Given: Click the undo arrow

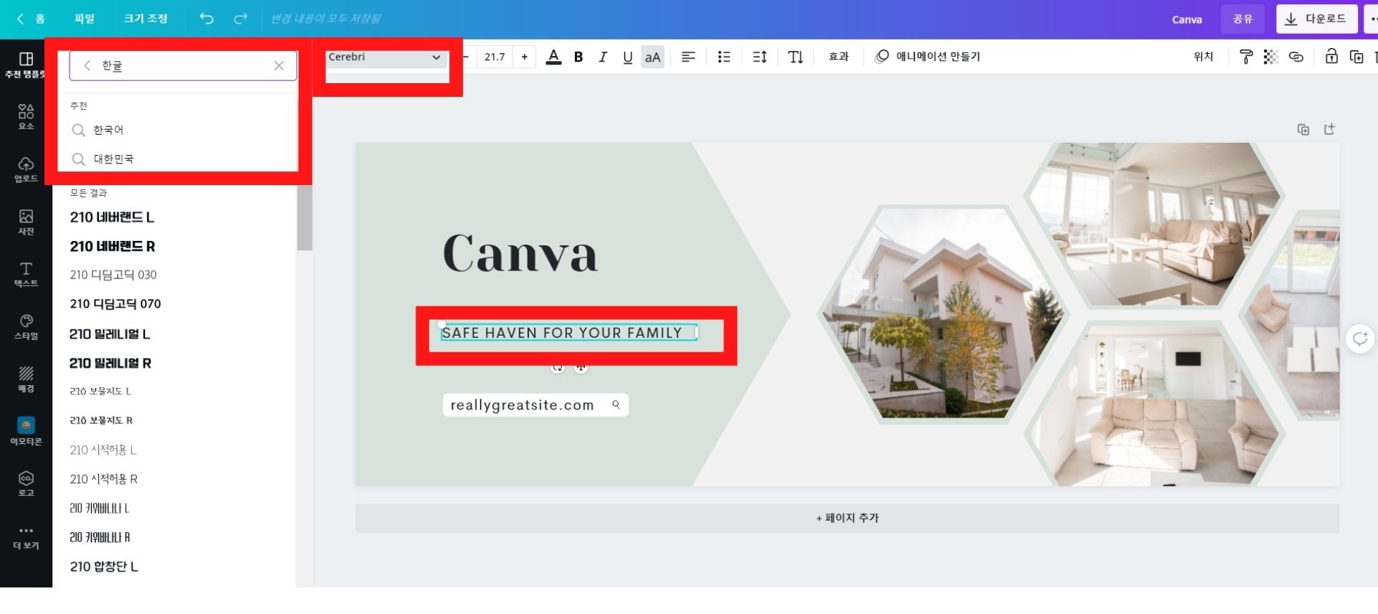Looking at the screenshot, I should [207, 19].
